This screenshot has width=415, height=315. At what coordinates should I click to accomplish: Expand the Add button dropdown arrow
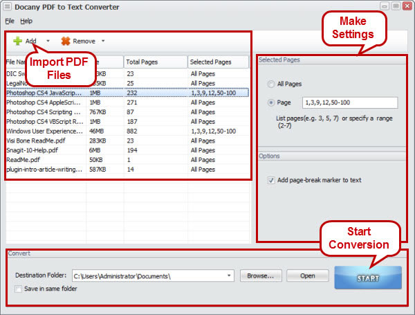pos(48,41)
